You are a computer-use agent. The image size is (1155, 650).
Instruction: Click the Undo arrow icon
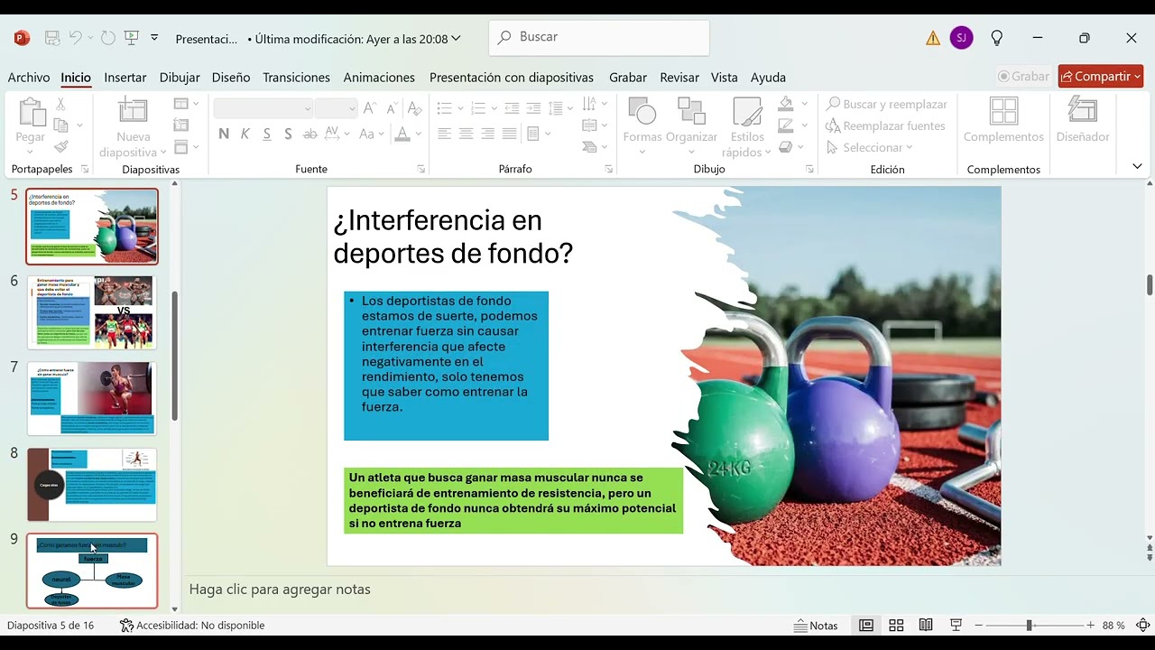pos(76,38)
